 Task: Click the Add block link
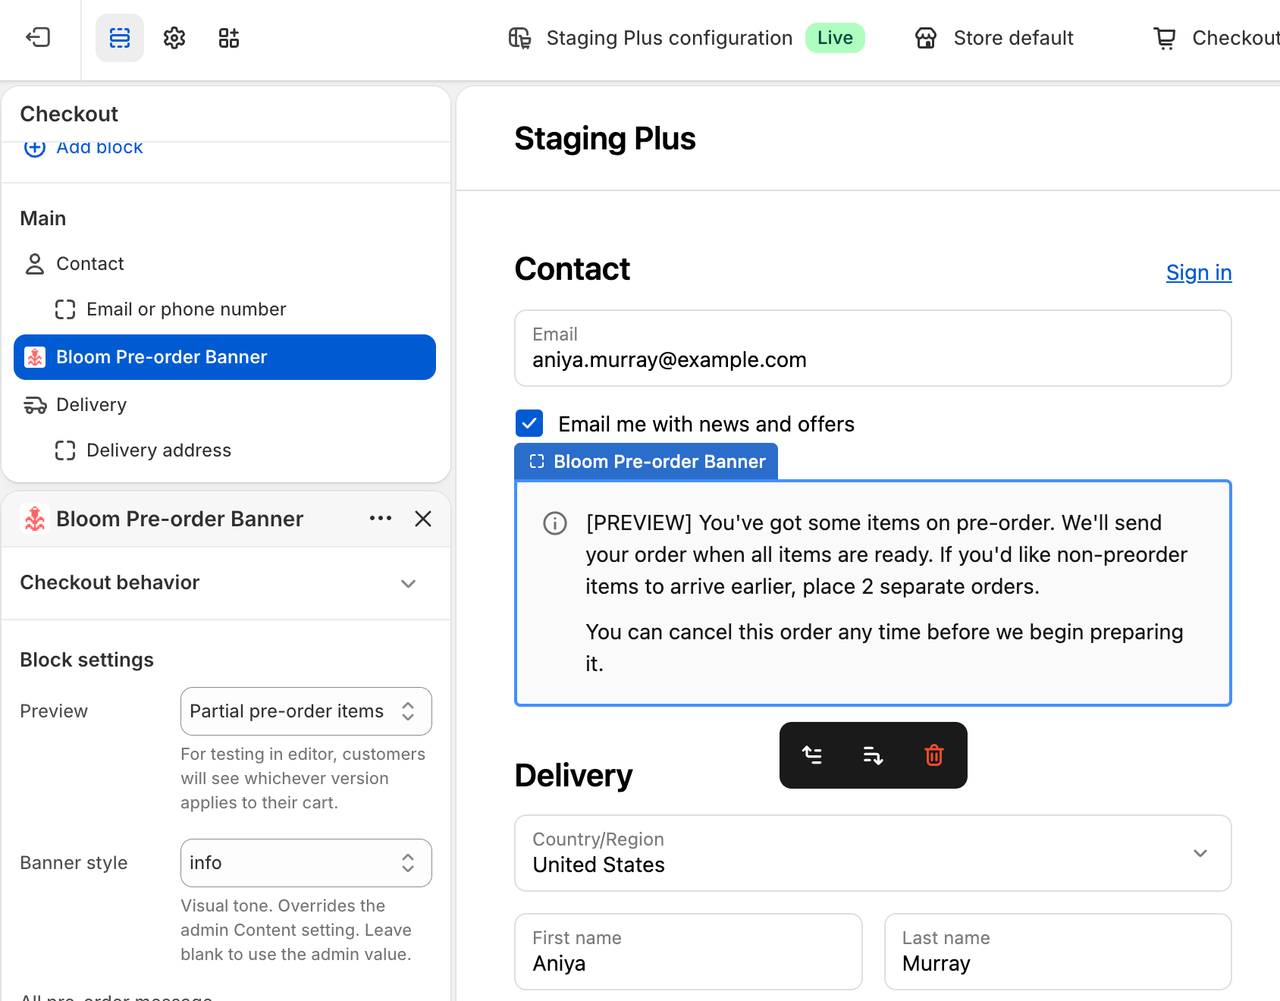coord(99,148)
